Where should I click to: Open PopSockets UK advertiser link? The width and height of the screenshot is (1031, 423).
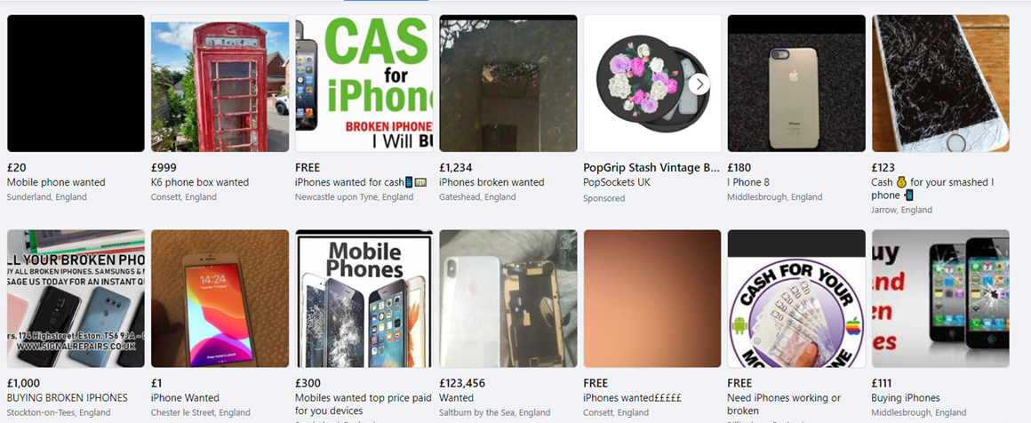tap(617, 182)
